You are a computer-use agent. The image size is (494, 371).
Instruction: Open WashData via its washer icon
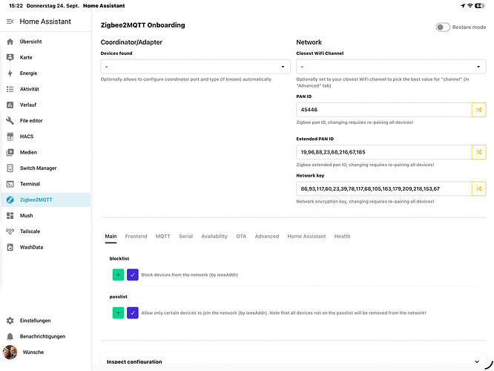pos(10,247)
